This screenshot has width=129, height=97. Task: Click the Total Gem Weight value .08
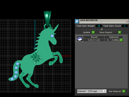[x=99, y=26]
